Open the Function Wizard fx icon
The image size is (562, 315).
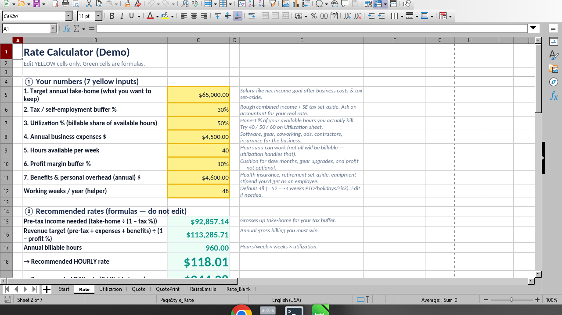click(x=67, y=28)
